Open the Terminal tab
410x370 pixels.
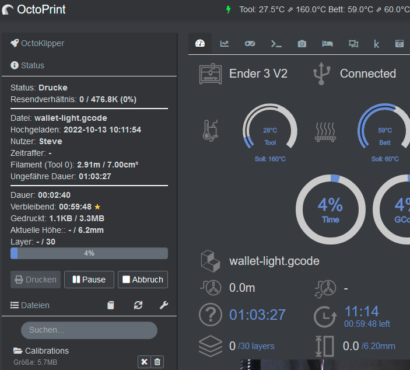click(x=276, y=44)
